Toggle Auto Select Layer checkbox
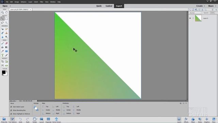218x123 pixels. (11, 107)
